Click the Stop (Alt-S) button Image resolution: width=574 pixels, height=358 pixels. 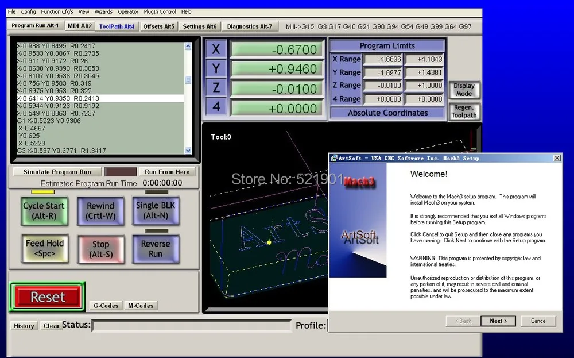(x=100, y=249)
